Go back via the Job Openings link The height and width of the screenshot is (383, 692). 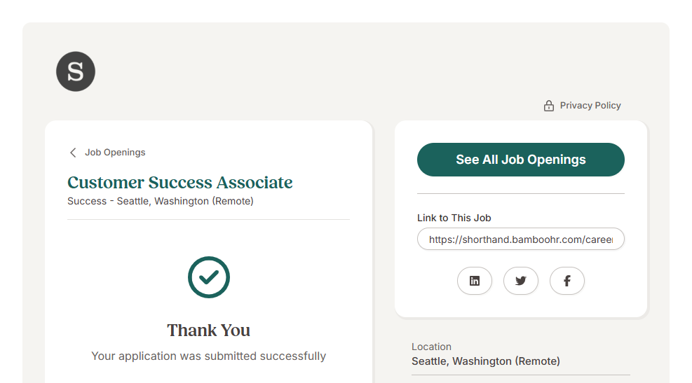tap(115, 153)
